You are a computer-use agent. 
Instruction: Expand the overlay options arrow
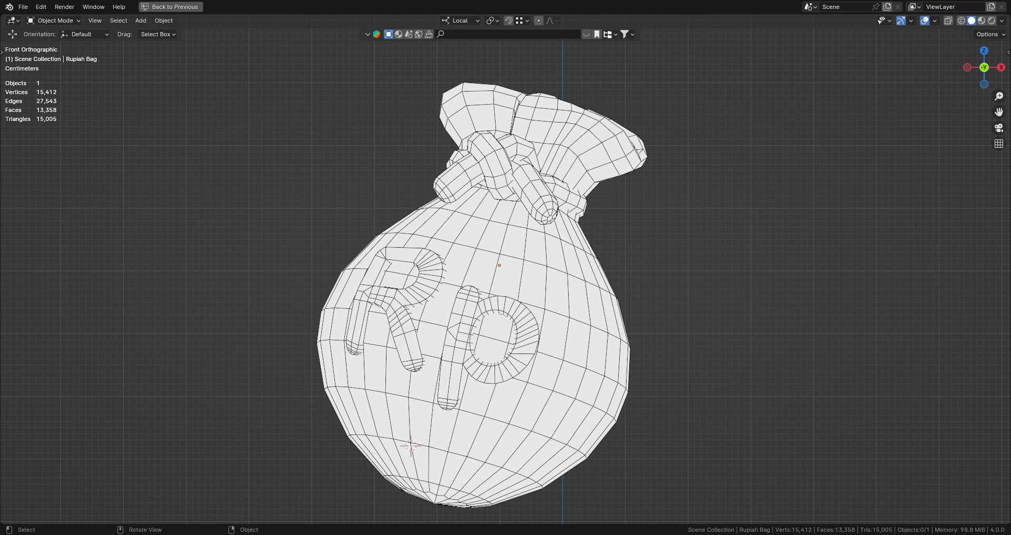[935, 21]
